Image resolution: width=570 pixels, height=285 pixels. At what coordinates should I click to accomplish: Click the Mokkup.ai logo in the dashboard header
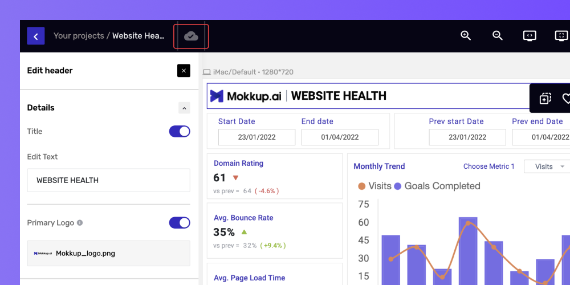pyautogui.click(x=246, y=96)
